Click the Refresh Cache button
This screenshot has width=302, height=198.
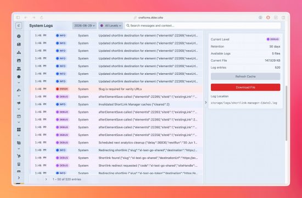pyautogui.click(x=245, y=76)
